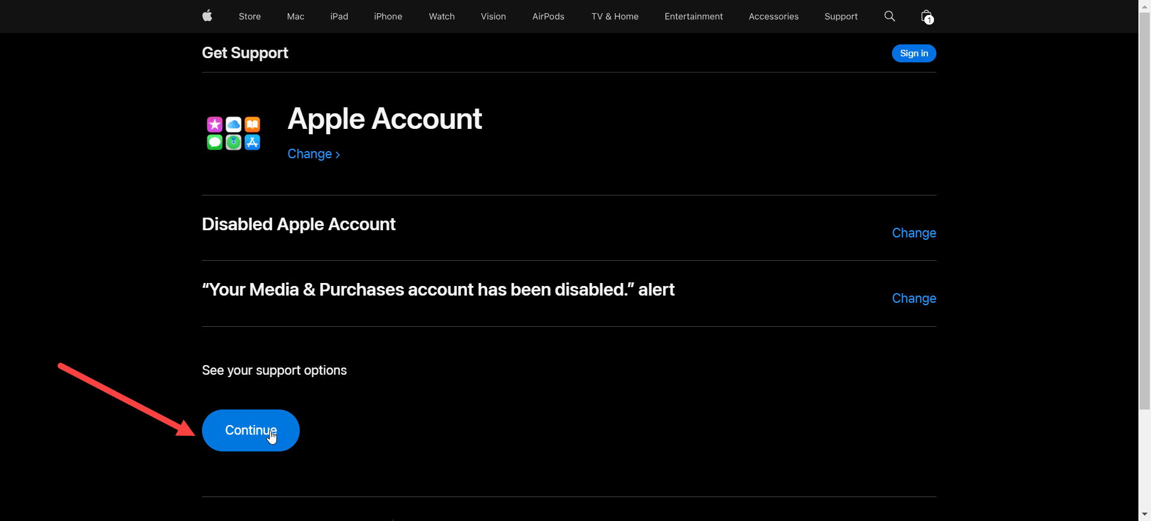Open the Mac menu
This screenshot has width=1151, height=521.
coord(296,16)
